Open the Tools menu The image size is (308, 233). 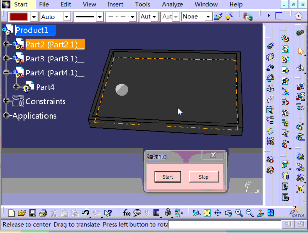[142, 4]
